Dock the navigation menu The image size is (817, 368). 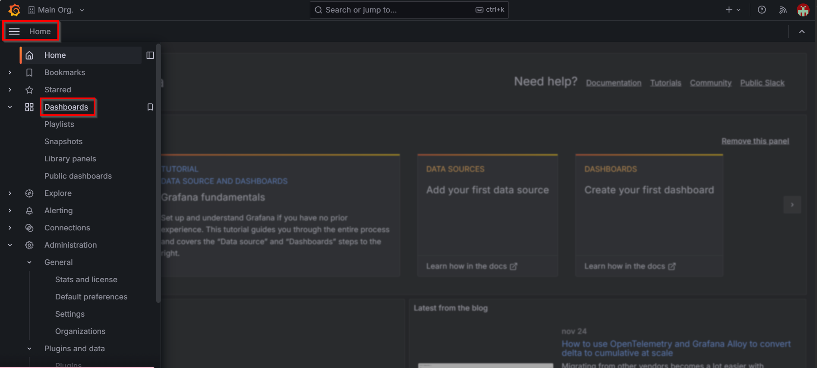point(150,55)
